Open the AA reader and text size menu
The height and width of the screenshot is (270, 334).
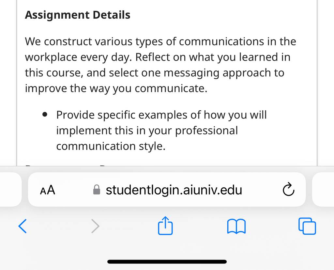48,190
